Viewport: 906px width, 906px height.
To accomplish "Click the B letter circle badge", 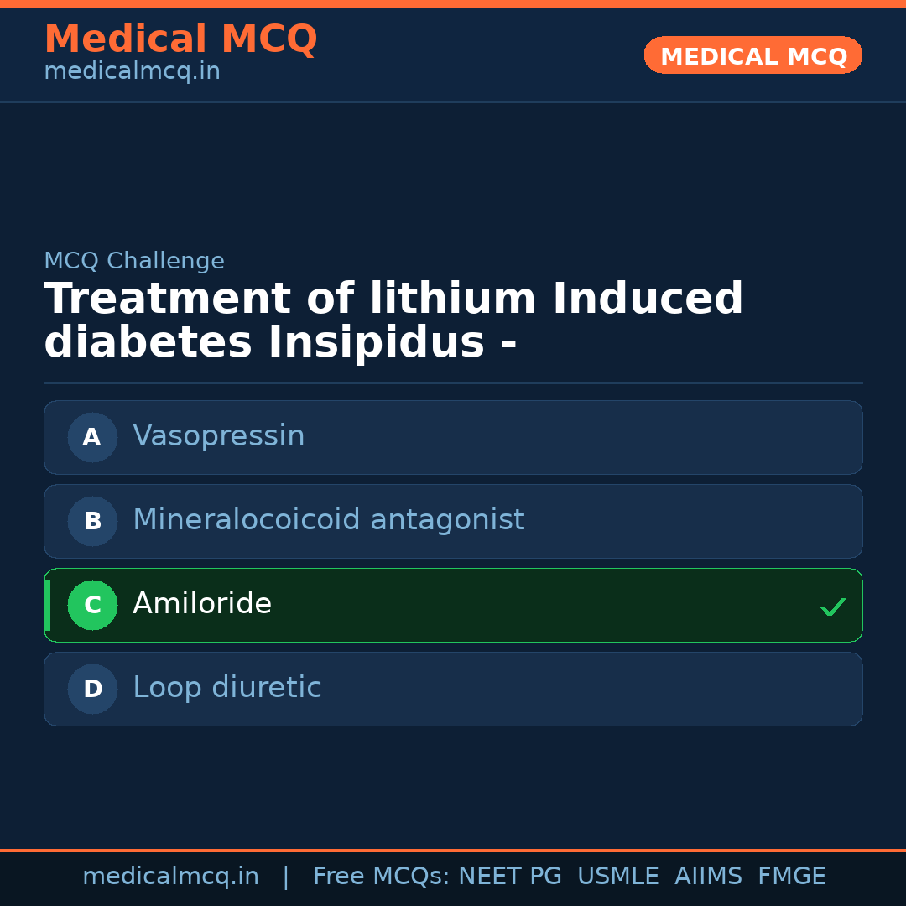I will (x=92, y=521).
